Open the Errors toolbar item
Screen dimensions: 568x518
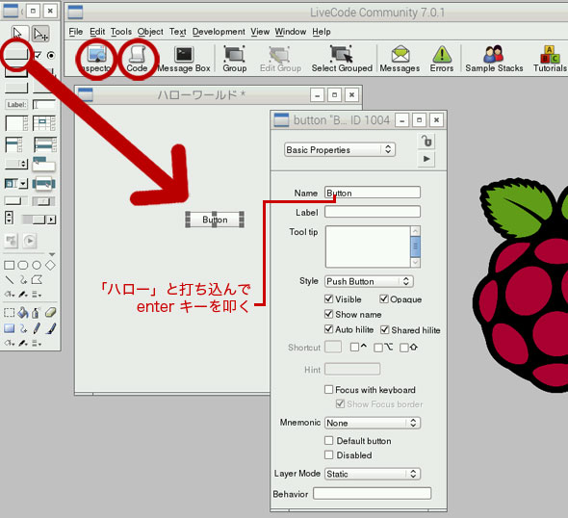442,59
